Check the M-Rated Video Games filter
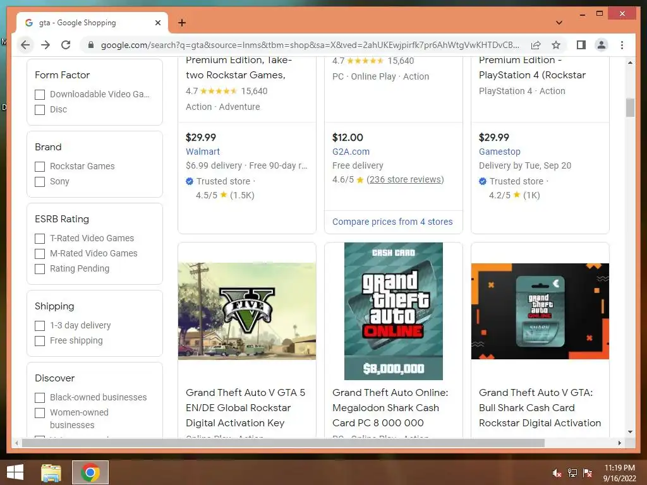Viewport: 647px width, 485px height. pyautogui.click(x=40, y=254)
